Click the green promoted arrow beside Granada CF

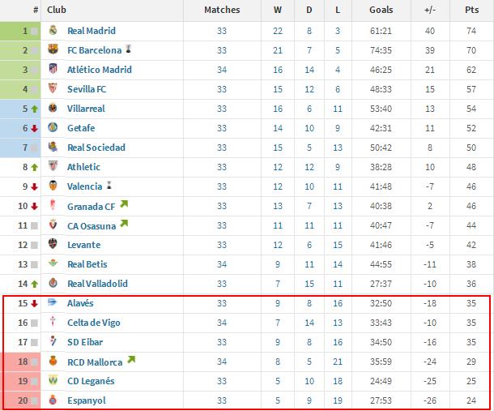coord(123,204)
